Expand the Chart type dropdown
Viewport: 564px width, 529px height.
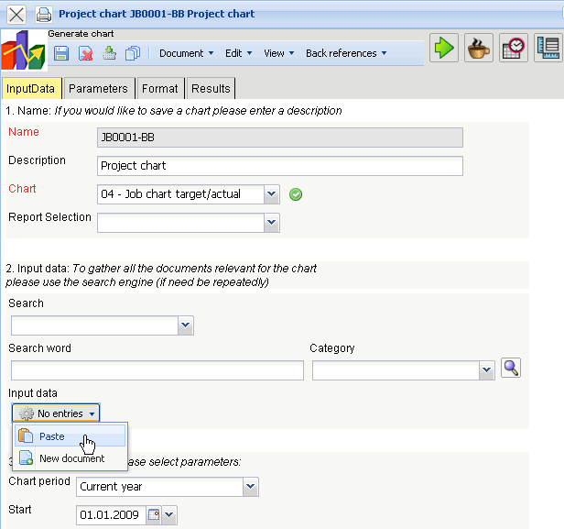271,194
